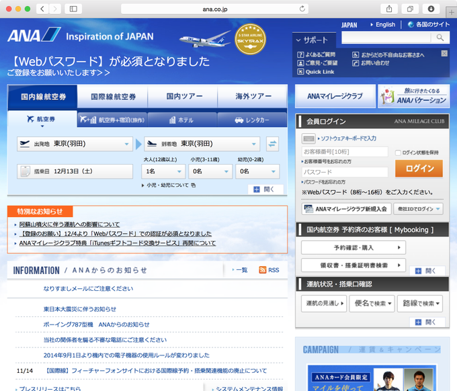
Task: Open adult passenger count dropdown
Action: pos(163,171)
